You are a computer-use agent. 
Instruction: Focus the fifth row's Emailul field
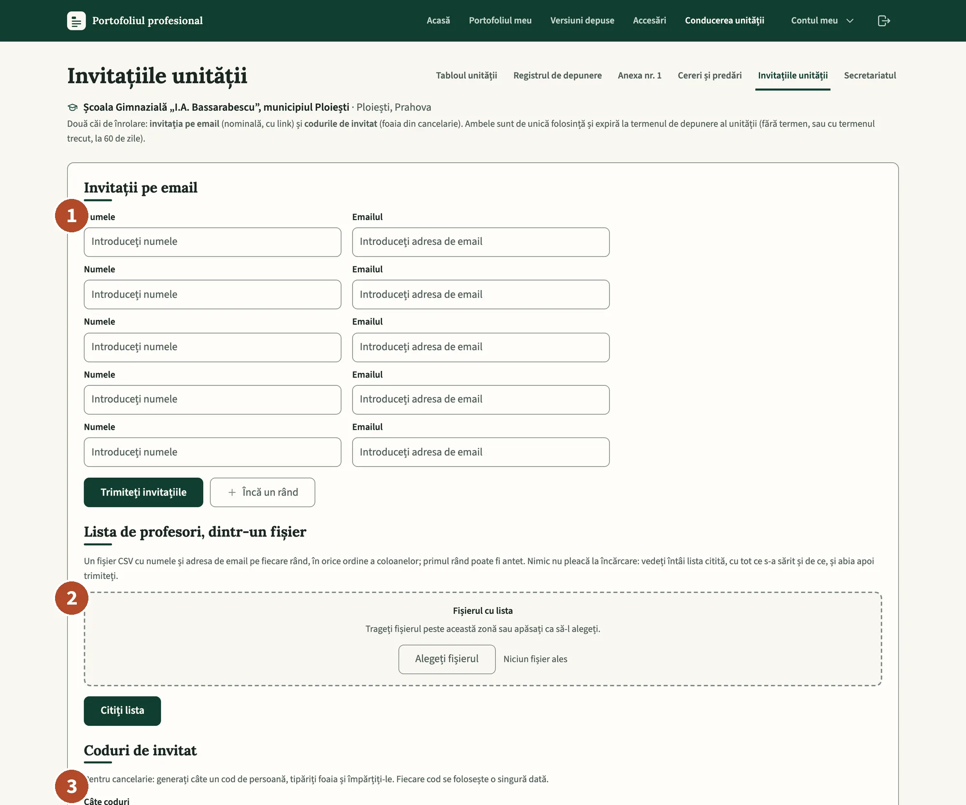tap(481, 452)
